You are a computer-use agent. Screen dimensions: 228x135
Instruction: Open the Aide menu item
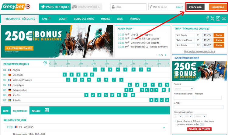pos(120,19)
